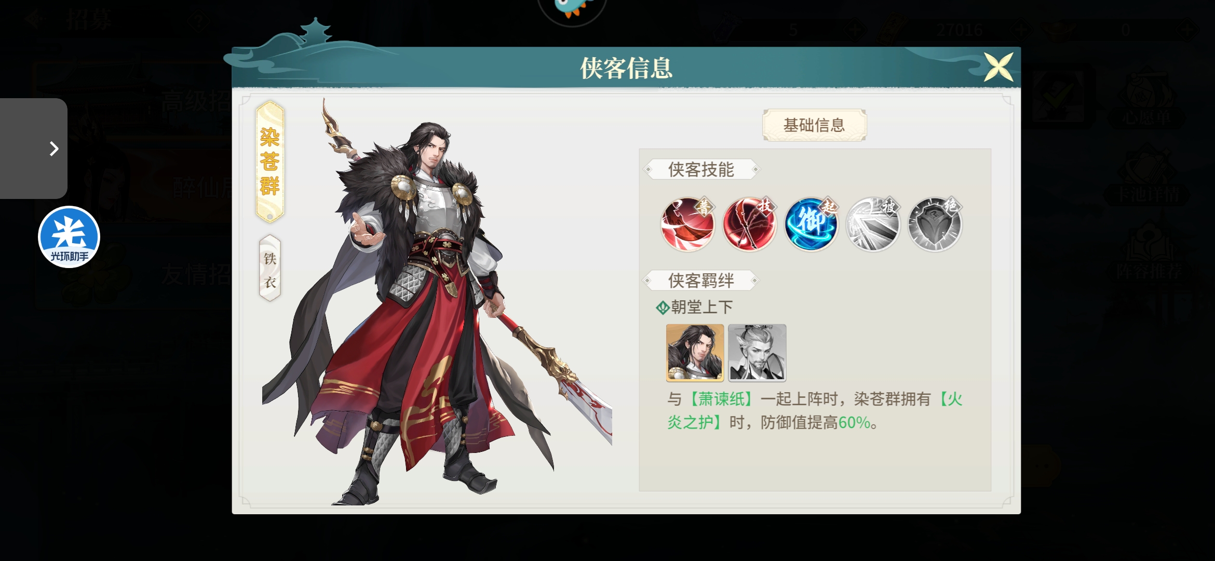Viewport: 1215px width, 561px height.
Task: Select the grey shield ultimate skill icon
Action: tap(935, 224)
